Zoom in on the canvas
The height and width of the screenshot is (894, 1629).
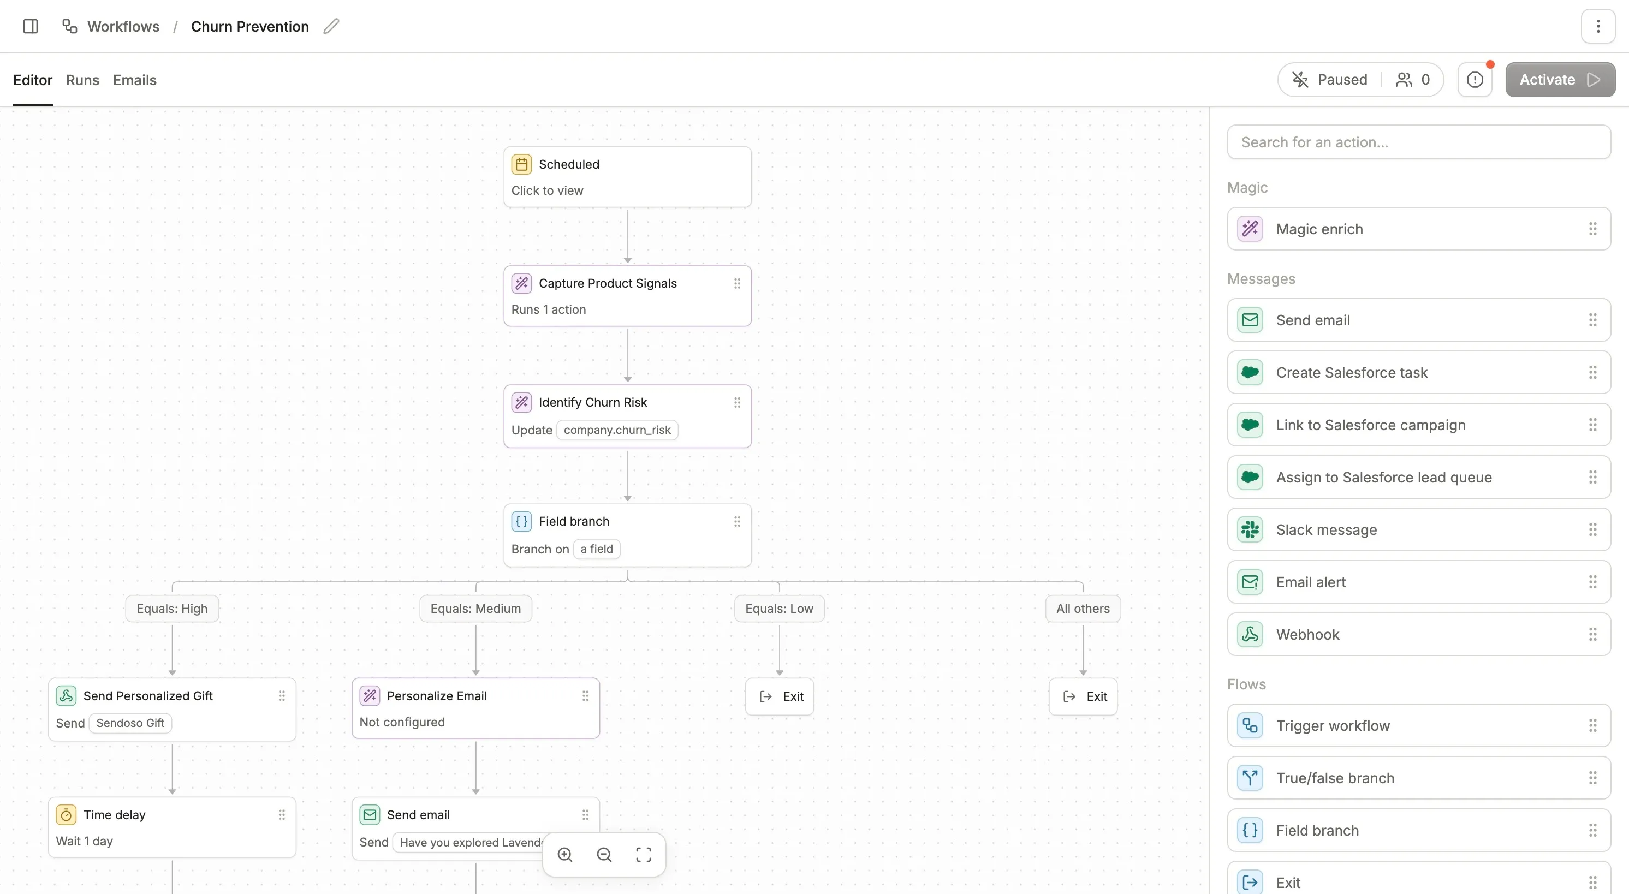564,855
